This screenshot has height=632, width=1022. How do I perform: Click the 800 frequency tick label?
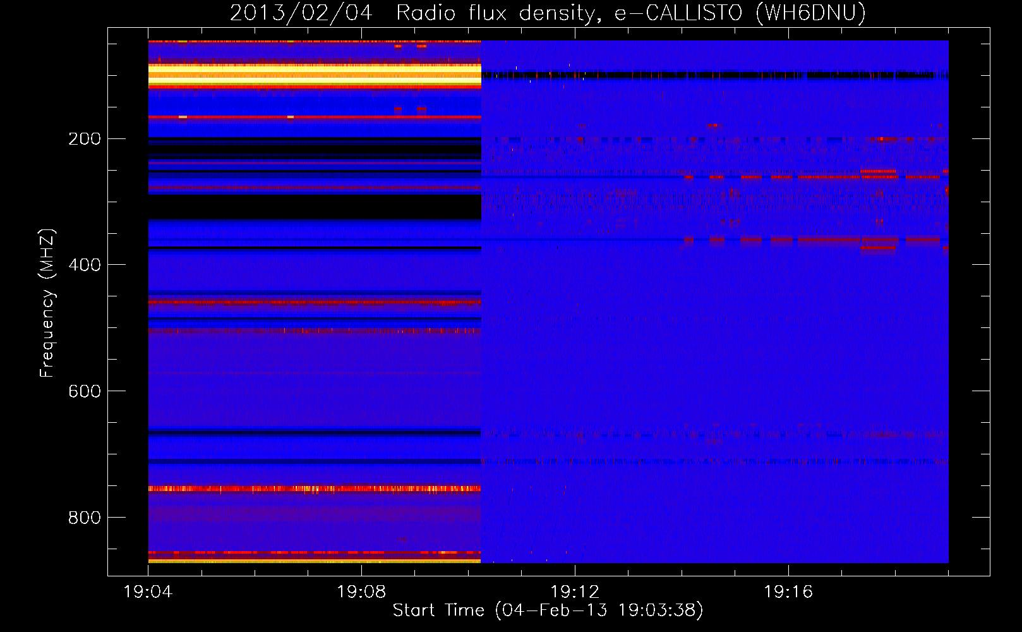point(85,518)
